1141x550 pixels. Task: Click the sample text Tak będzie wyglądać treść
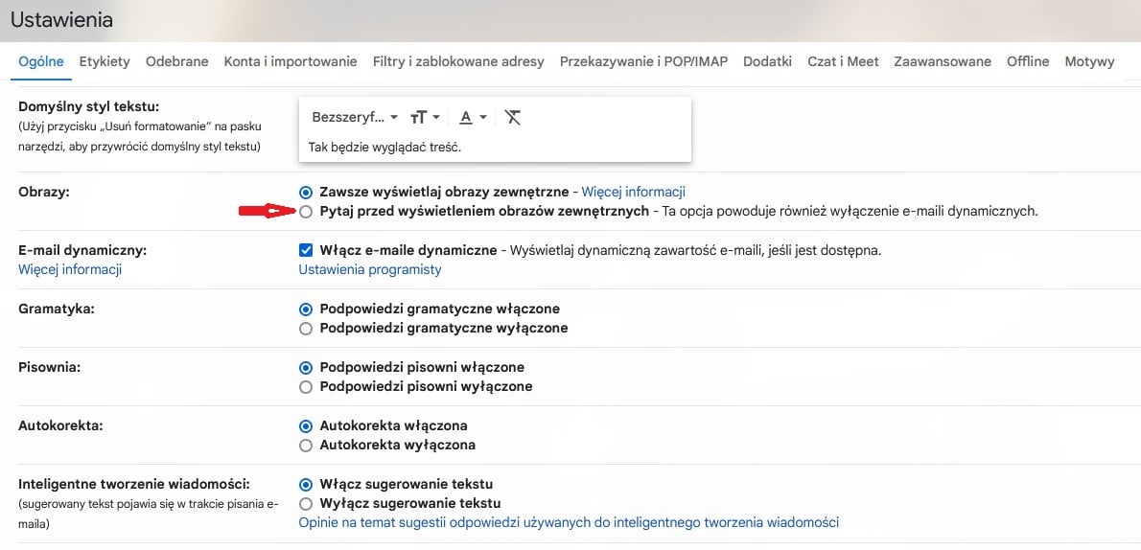[x=384, y=147]
